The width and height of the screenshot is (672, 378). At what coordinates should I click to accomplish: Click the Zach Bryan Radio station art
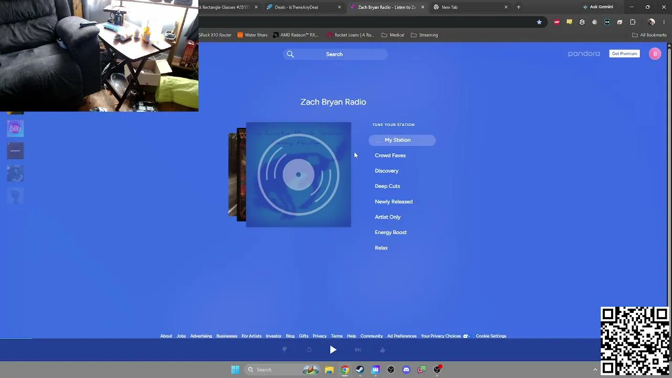pyautogui.click(x=298, y=175)
